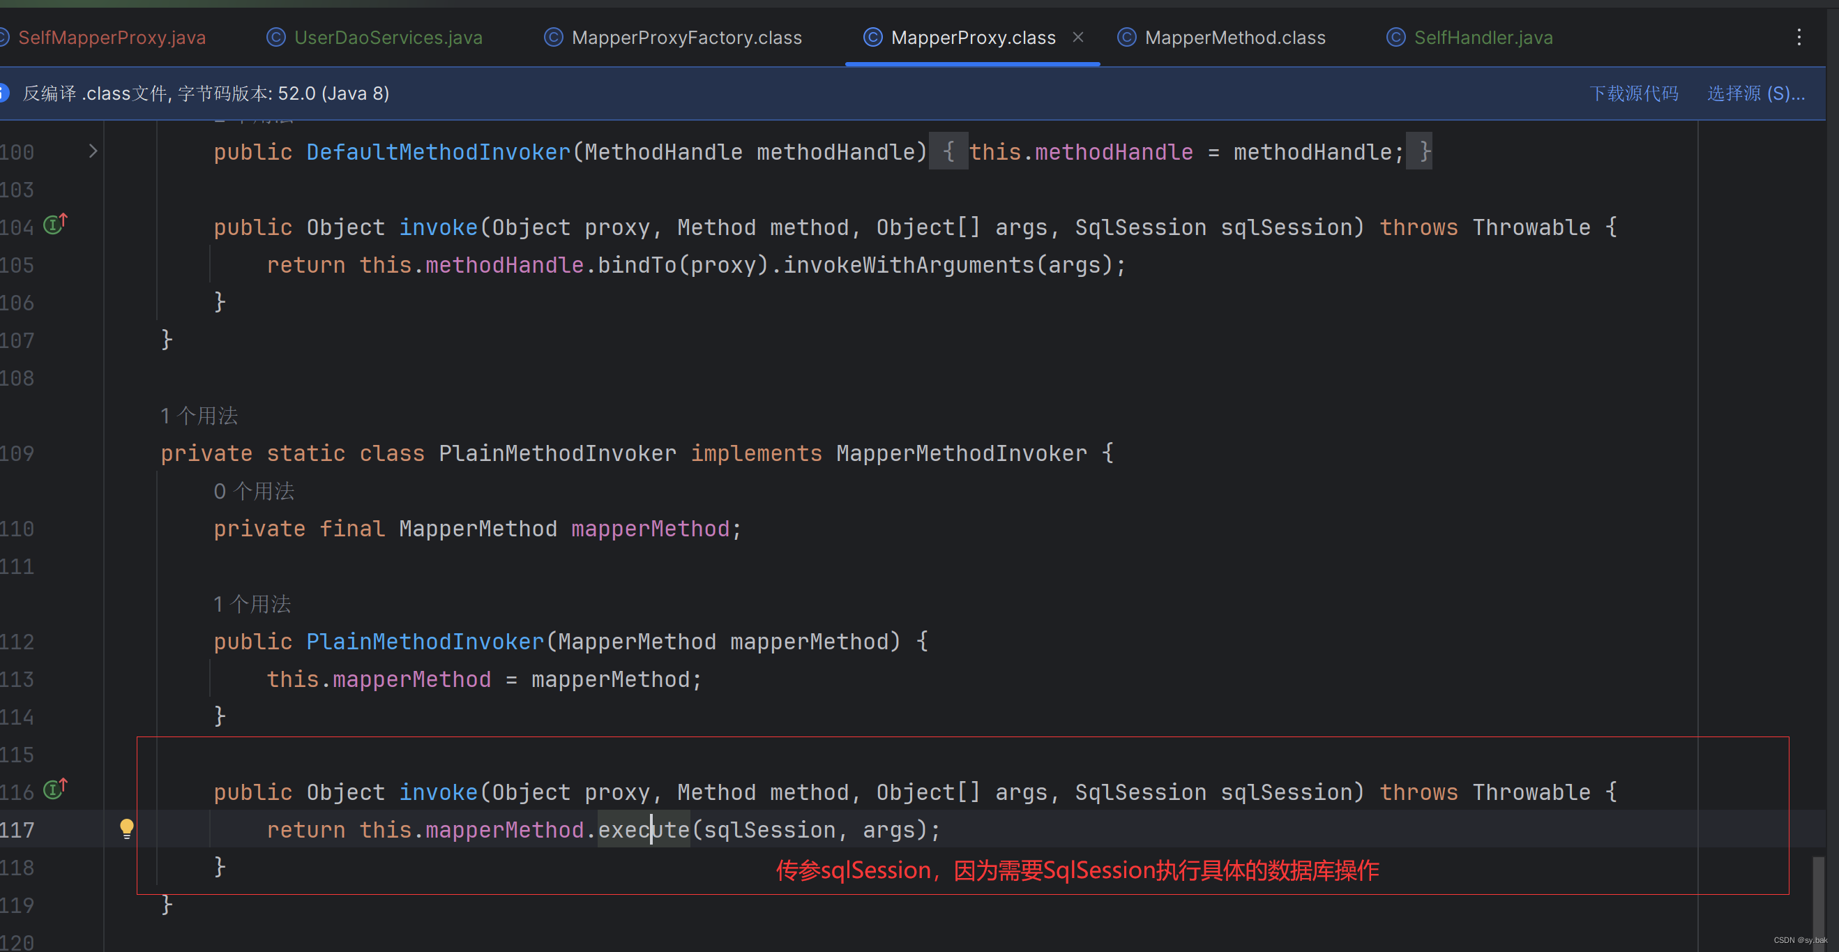The width and height of the screenshot is (1839, 952).
Task: Click the 下载源代码 download sources link
Action: 1633,93
